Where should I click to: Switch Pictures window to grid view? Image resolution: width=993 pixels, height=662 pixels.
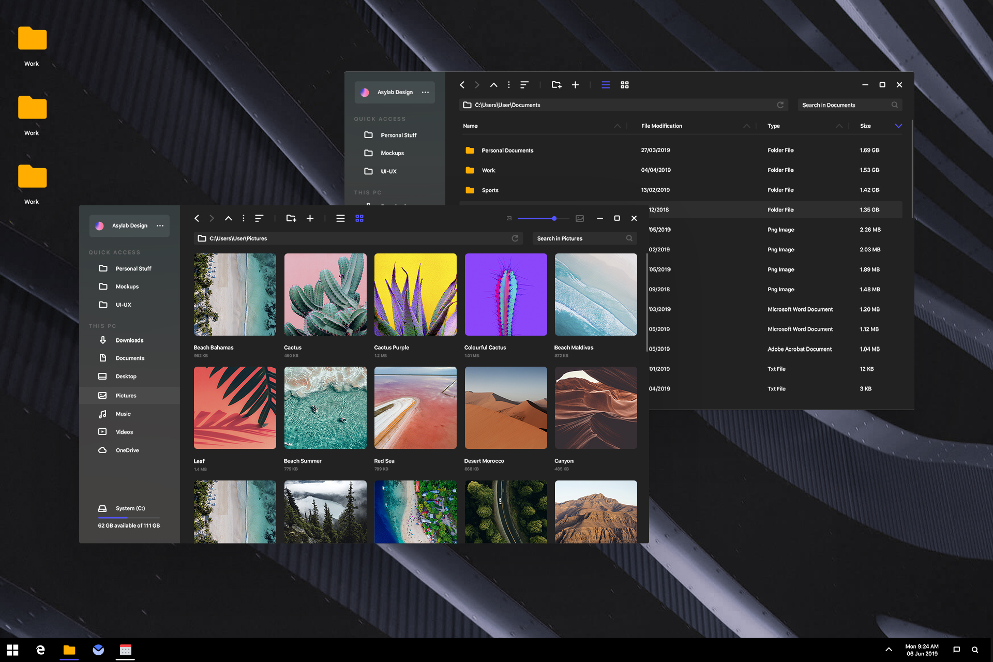[359, 218]
